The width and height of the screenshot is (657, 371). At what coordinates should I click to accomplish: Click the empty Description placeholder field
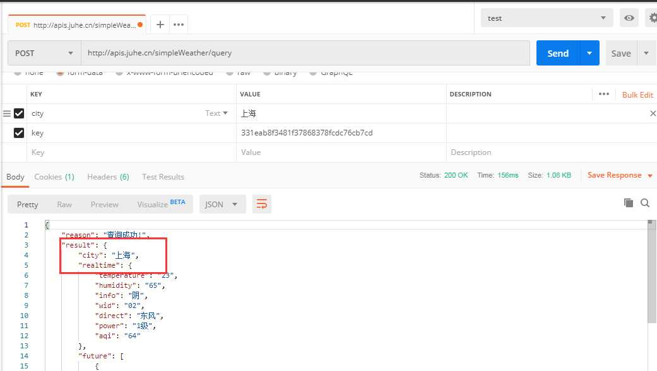[x=552, y=152]
